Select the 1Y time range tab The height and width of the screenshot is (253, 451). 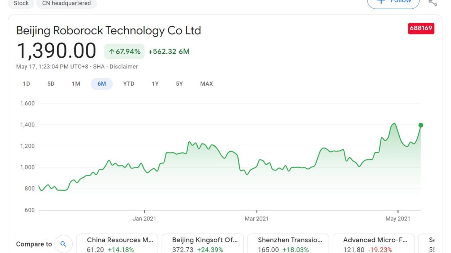click(155, 84)
